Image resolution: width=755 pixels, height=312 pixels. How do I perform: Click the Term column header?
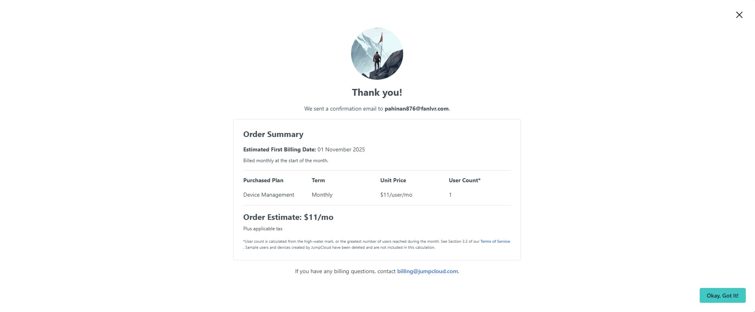pyautogui.click(x=318, y=180)
